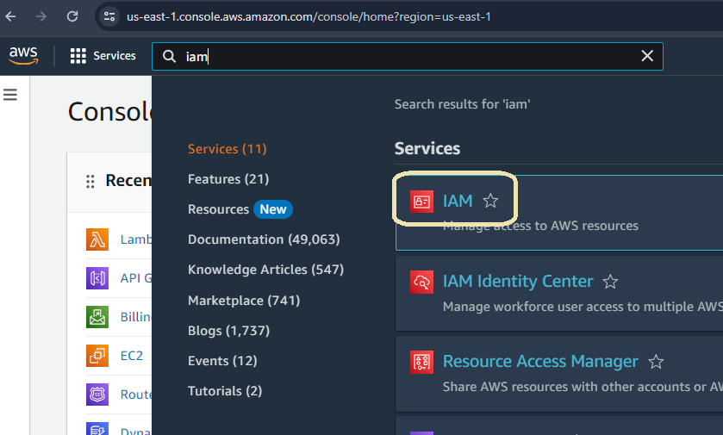The width and height of the screenshot is (723, 435).
Task: Open site information icon in address bar
Action: [109, 16]
